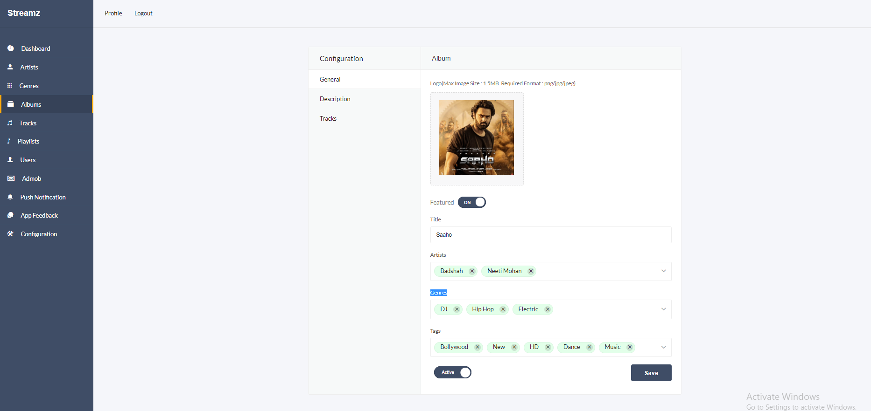Remove the Badshah artist chip
The height and width of the screenshot is (411, 871).
[472, 271]
